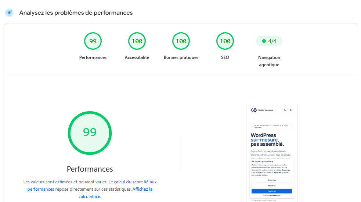This screenshot has height=202, width=361.
Task: Click the Accept All button in the preview
Action: pos(272,191)
